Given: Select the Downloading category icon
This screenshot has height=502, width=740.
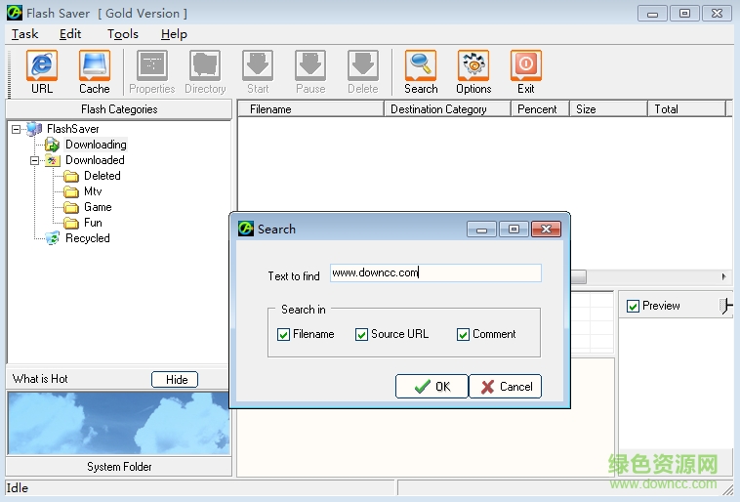Looking at the screenshot, I should pyautogui.click(x=52, y=145).
